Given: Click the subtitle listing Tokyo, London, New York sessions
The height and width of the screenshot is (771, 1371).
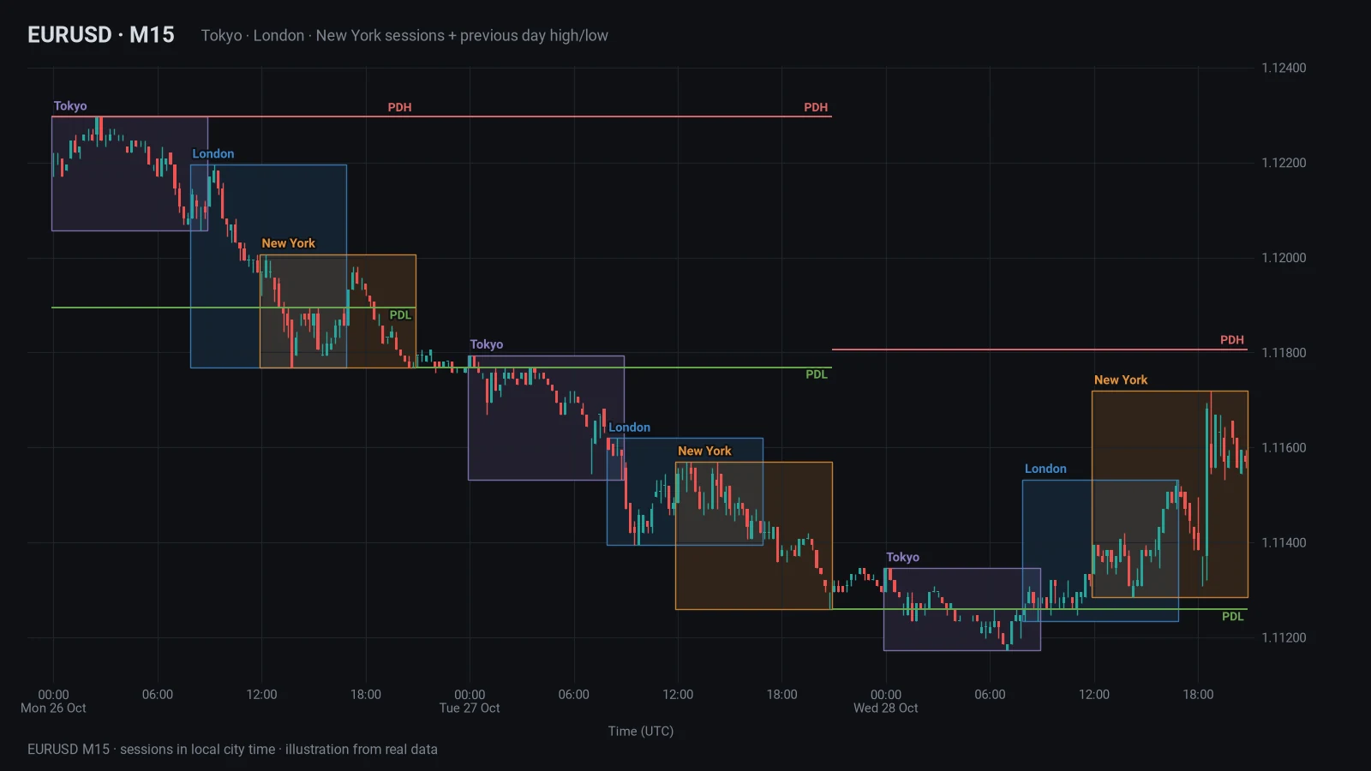Looking at the screenshot, I should coord(404,36).
